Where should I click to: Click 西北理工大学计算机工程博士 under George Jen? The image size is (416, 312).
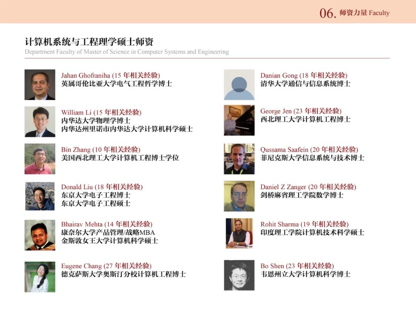[305, 119]
